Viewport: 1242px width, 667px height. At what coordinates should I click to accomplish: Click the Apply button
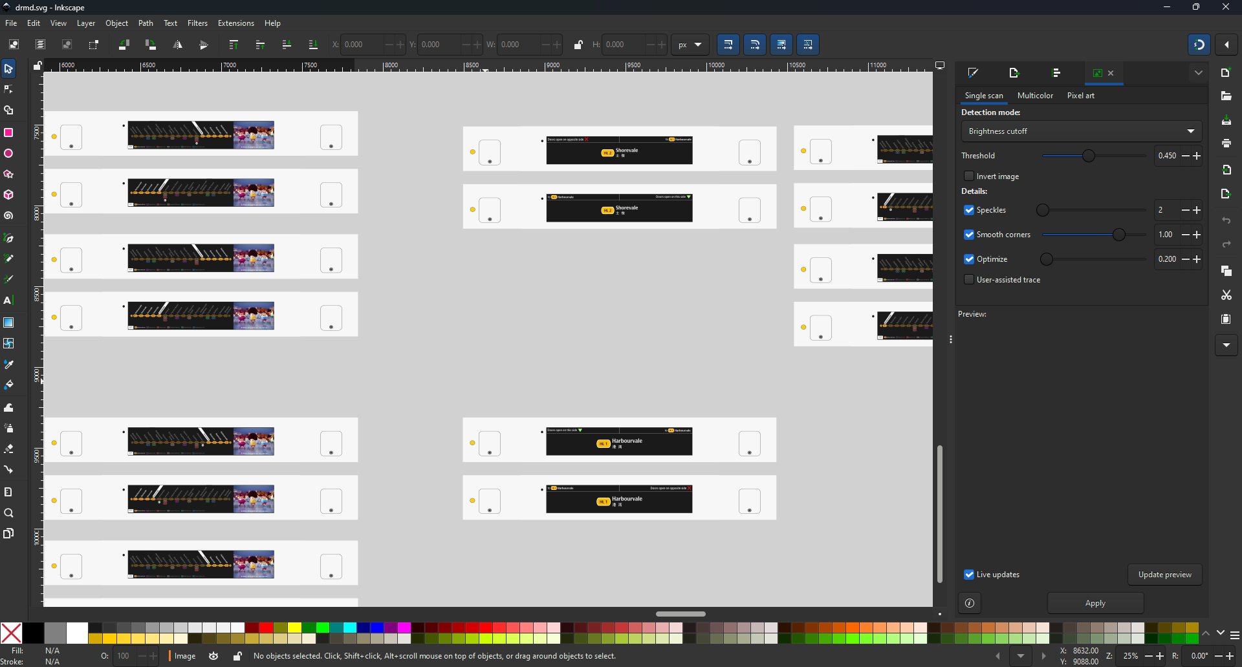point(1095,603)
